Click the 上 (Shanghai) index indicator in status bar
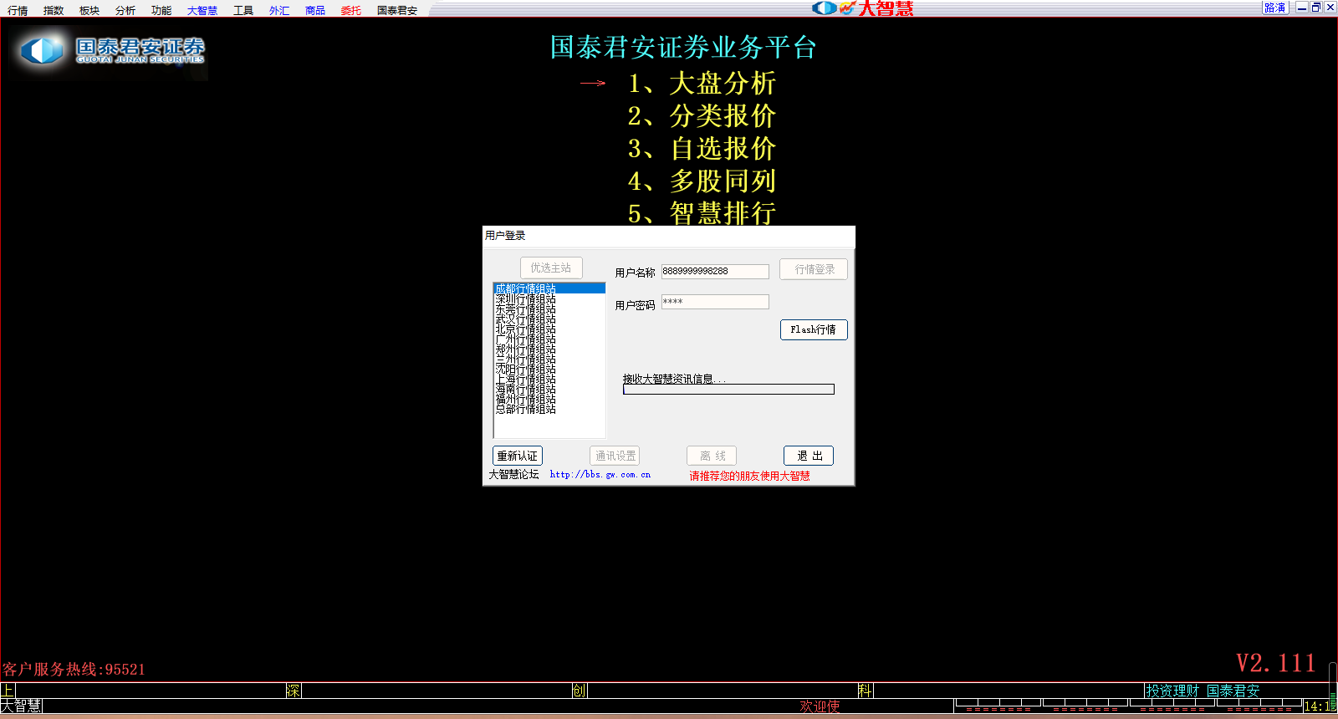This screenshot has width=1338, height=719. 8,691
